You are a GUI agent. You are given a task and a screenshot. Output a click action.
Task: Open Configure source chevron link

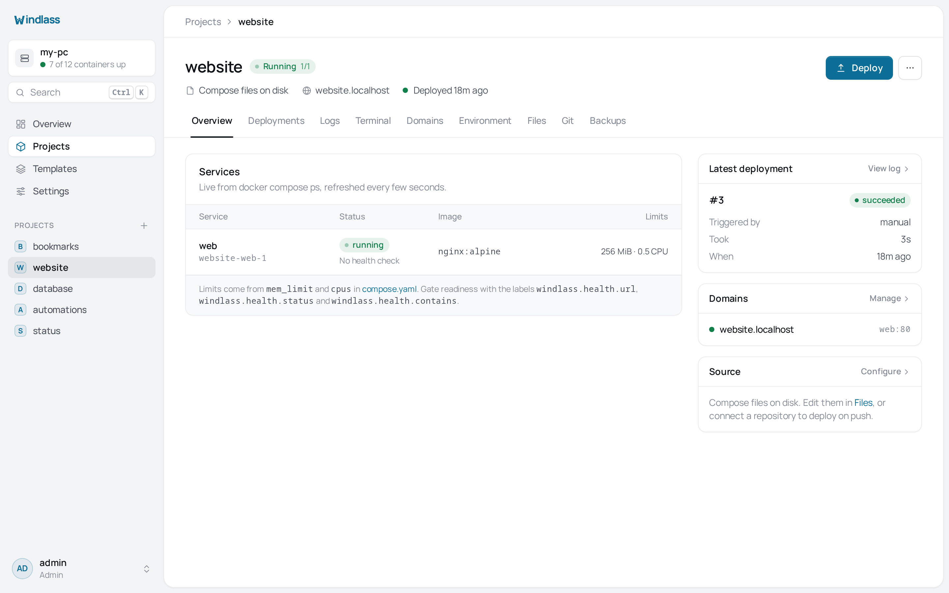pyautogui.click(x=885, y=371)
